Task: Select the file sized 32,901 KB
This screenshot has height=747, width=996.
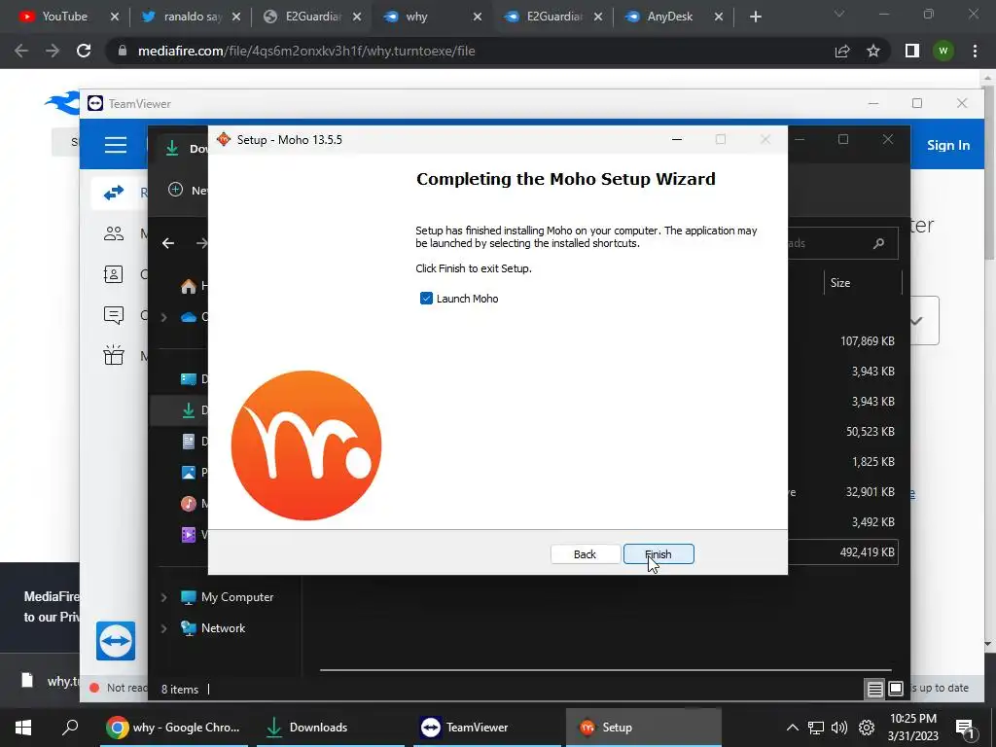Action: pos(870,491)
